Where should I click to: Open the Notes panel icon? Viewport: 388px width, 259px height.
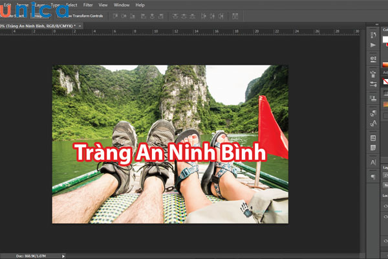point(373,148)
